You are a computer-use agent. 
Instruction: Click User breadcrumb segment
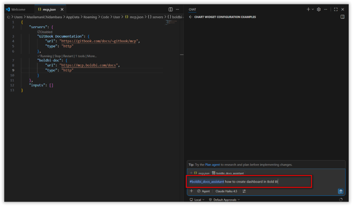click(116, 17)
